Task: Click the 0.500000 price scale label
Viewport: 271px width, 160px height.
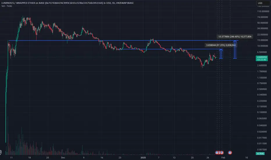Action: 262,89
